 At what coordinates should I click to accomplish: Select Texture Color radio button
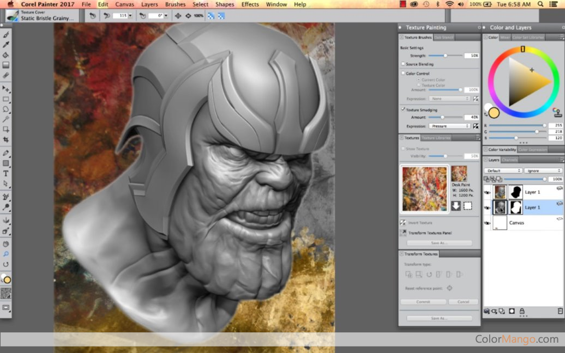[419, 85]
